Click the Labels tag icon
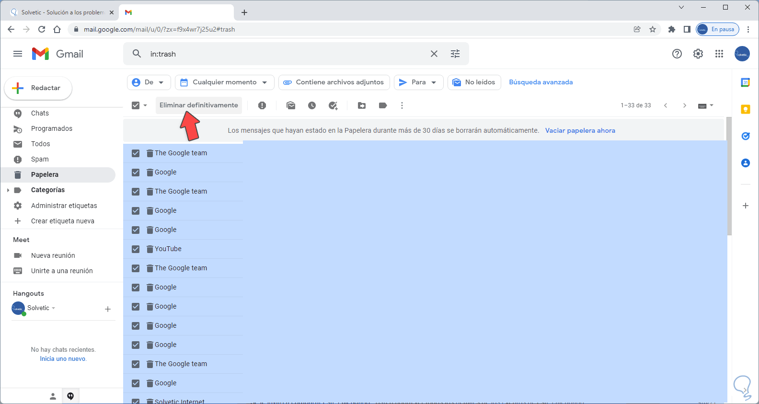The width and height of the screenshot is (759, 404). pyautogui.click(x=383, y=105)
